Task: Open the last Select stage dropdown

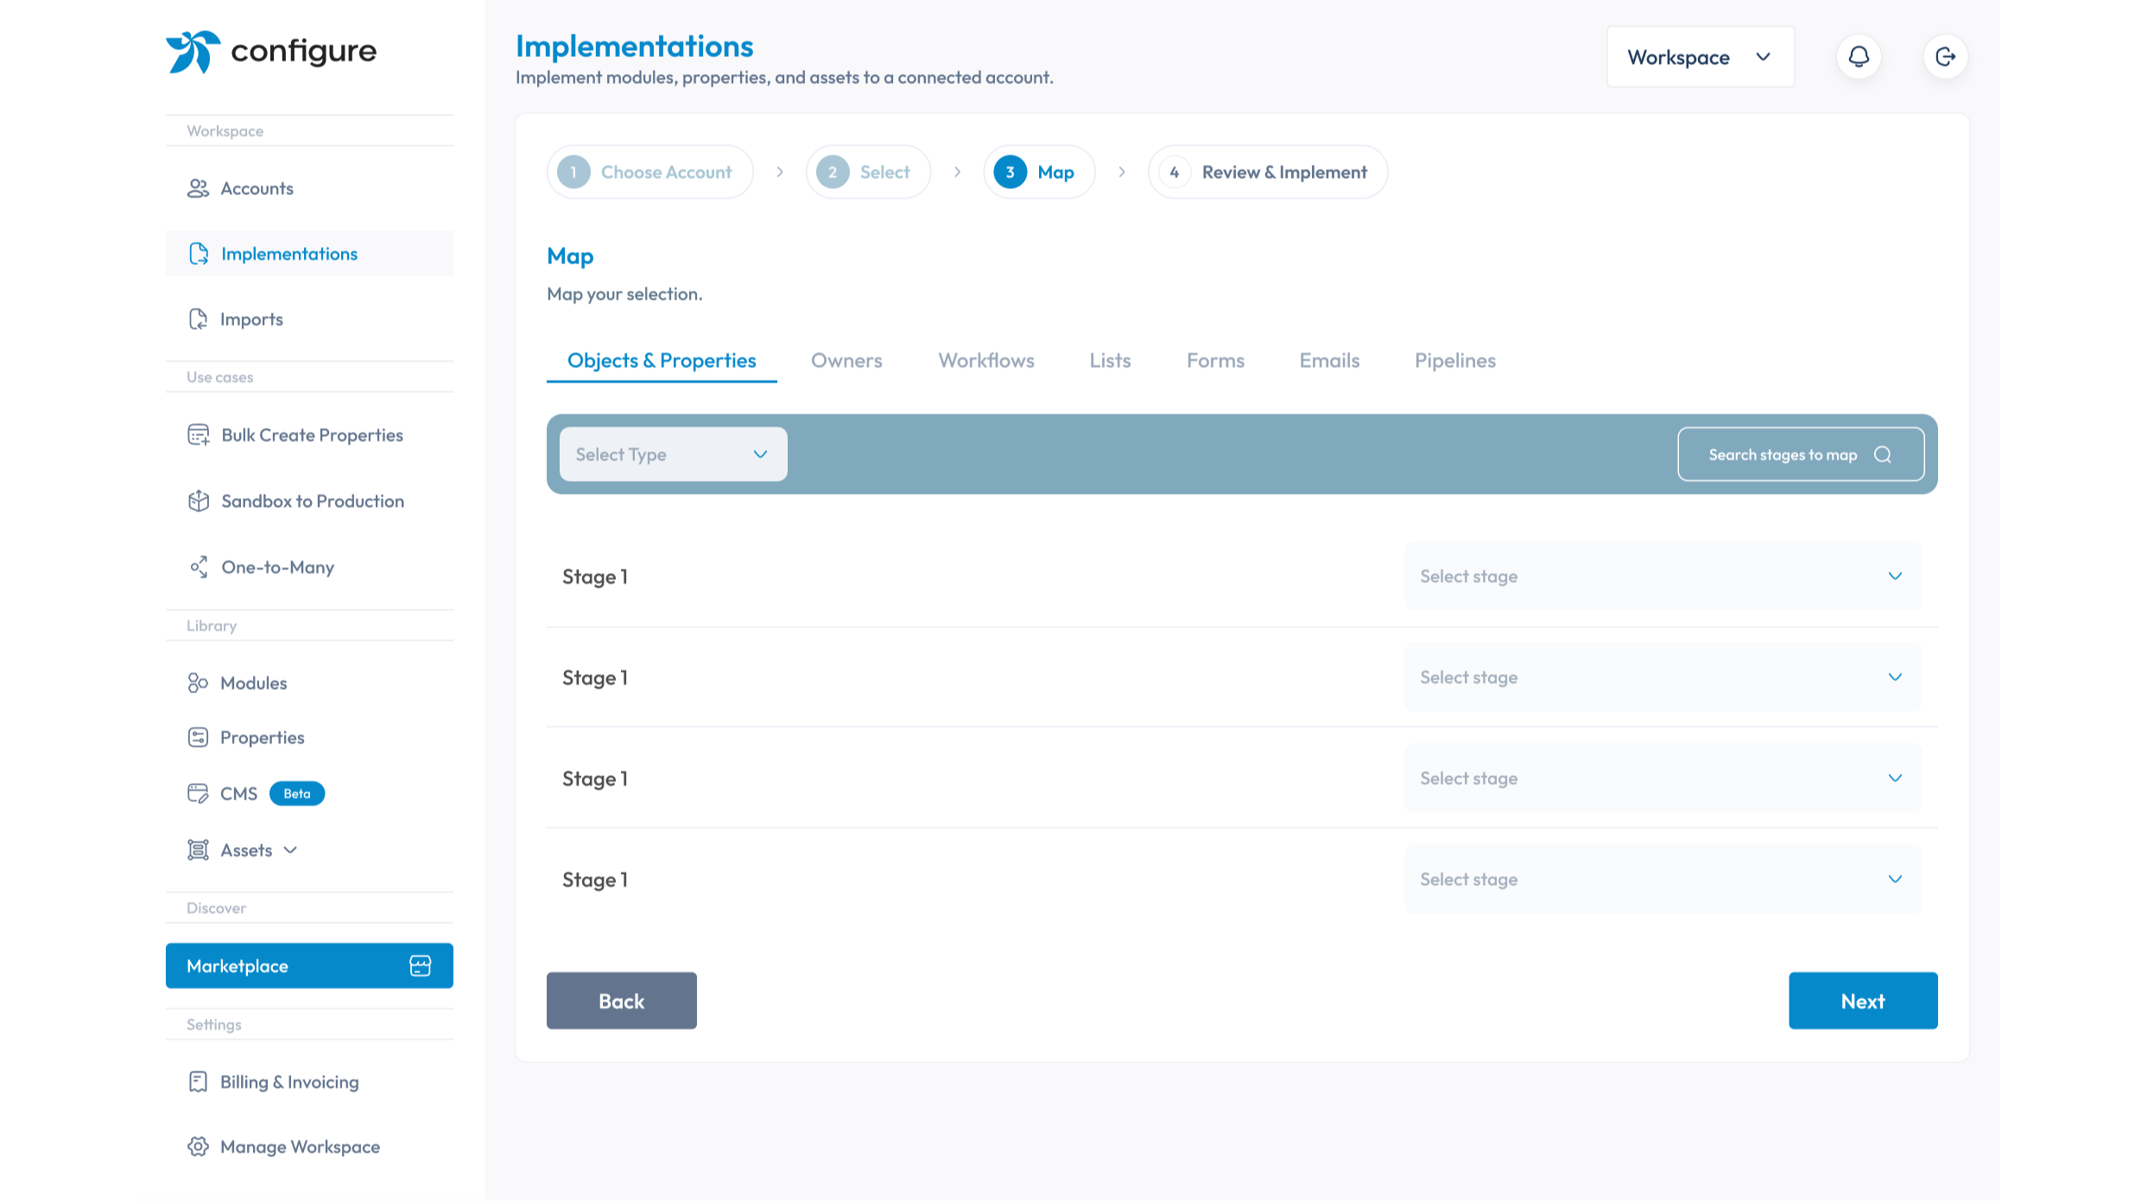Action: pyautogui.click(x=1663, y=879)
